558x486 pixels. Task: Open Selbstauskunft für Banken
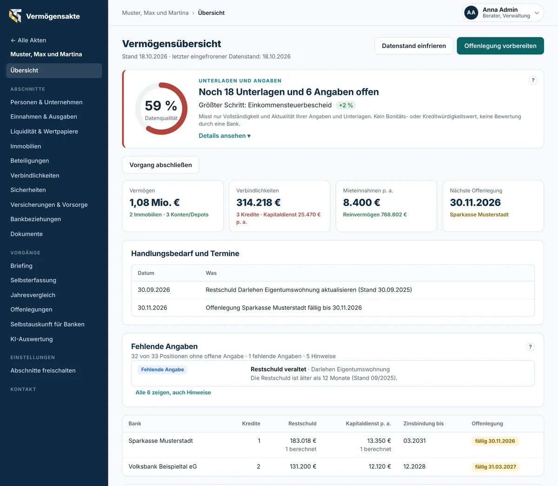(47, 324)
